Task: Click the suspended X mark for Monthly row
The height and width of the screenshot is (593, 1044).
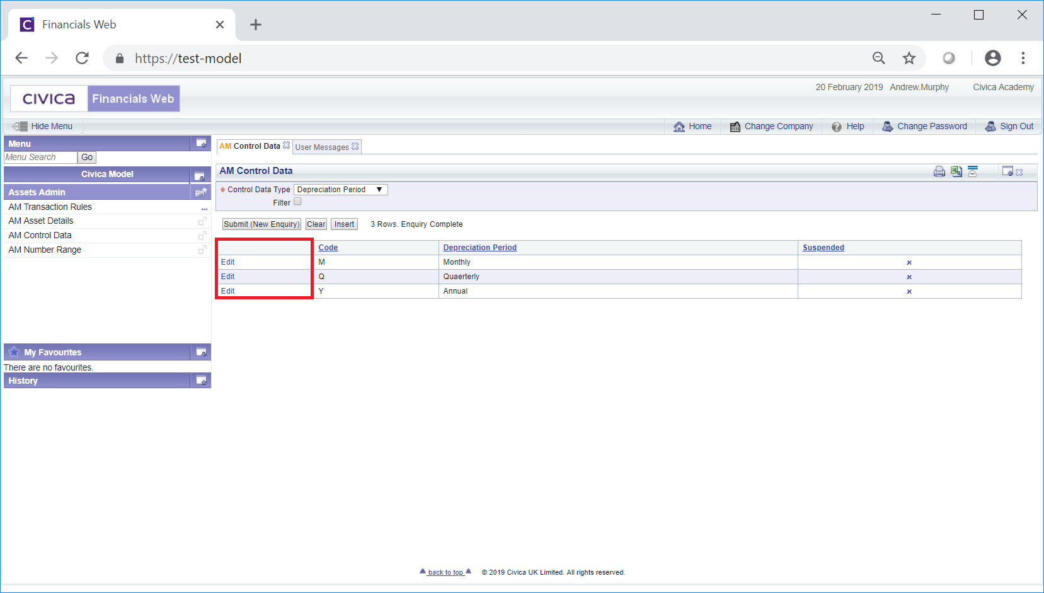Action: click(909, 262)
